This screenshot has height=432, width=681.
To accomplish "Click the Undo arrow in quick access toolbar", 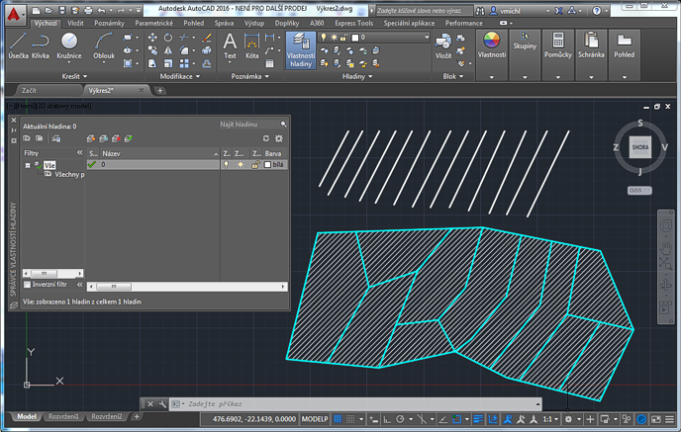I will point(102,11).
